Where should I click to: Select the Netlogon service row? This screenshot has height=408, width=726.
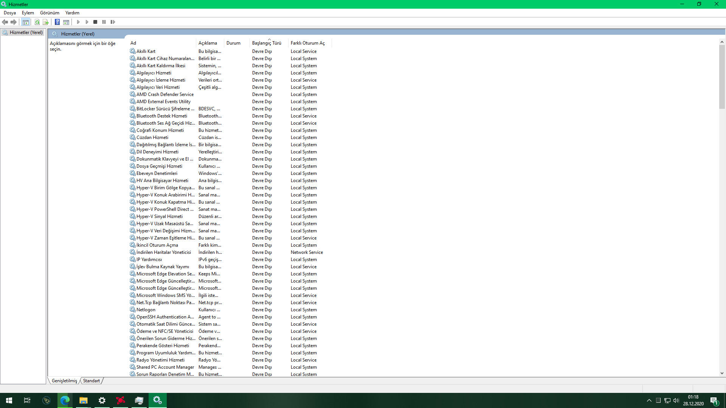146,310
